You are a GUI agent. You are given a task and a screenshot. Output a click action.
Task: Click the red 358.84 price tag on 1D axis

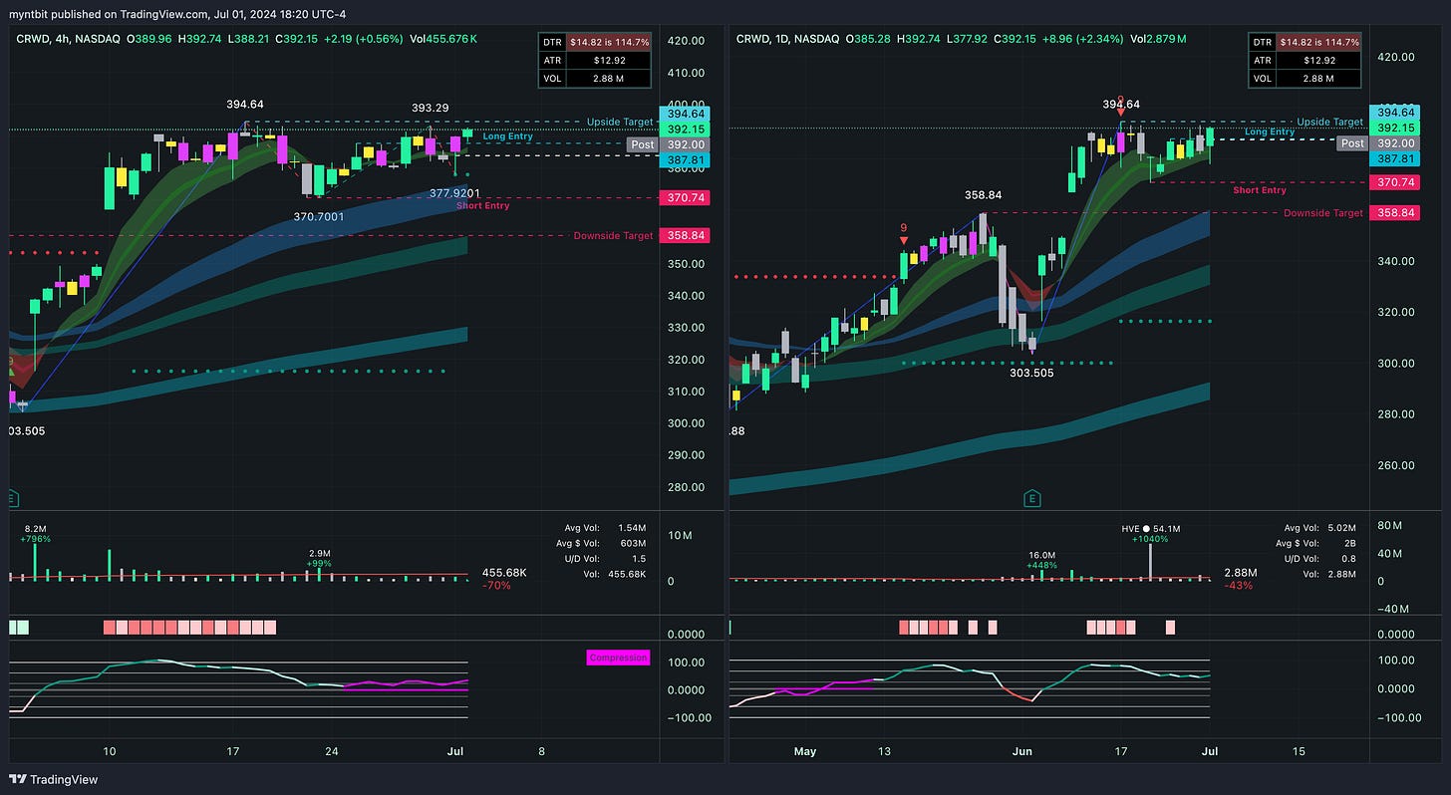(x=1395, y=213)
